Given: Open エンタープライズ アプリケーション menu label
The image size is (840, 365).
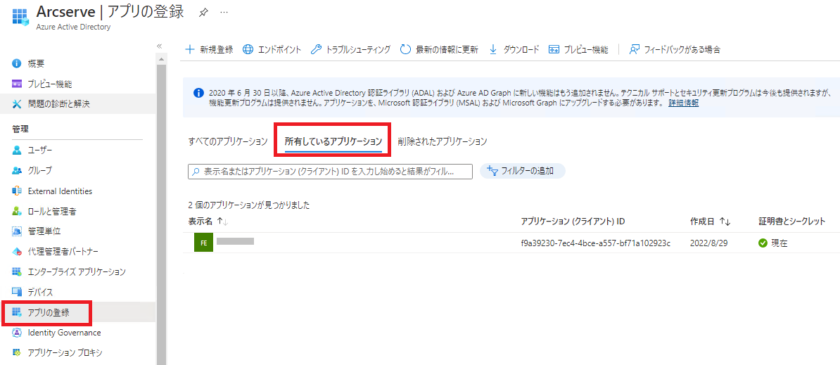Looking at the screenshot, I should [77, 272].
